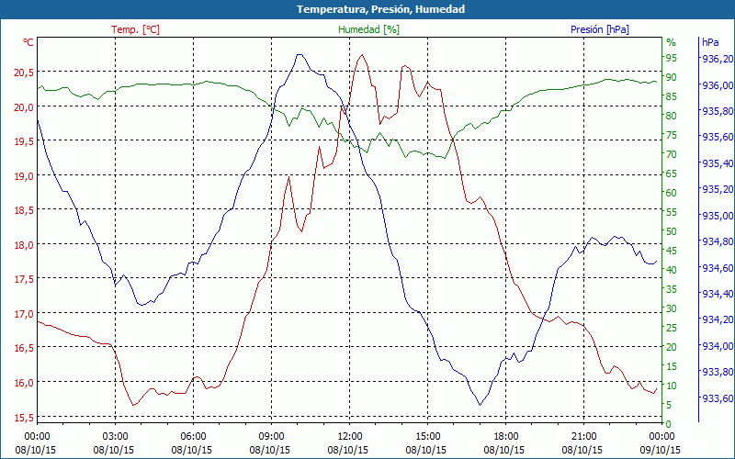Click the '25' humidity axis value
The image size is (735, 459).
click(x=672, y=328)
